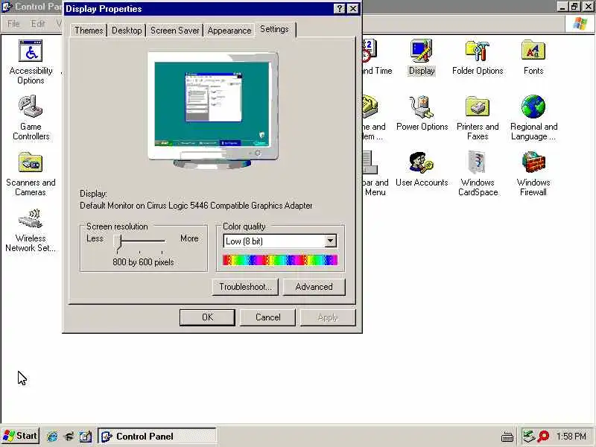Click the Cirrus Logic adapter description text
The image size is (596, 447).
(196, 206)
